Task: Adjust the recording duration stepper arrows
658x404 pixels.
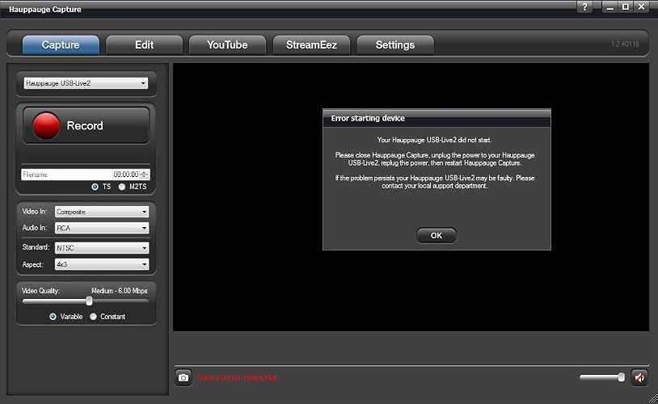Action: pos(145,175)
